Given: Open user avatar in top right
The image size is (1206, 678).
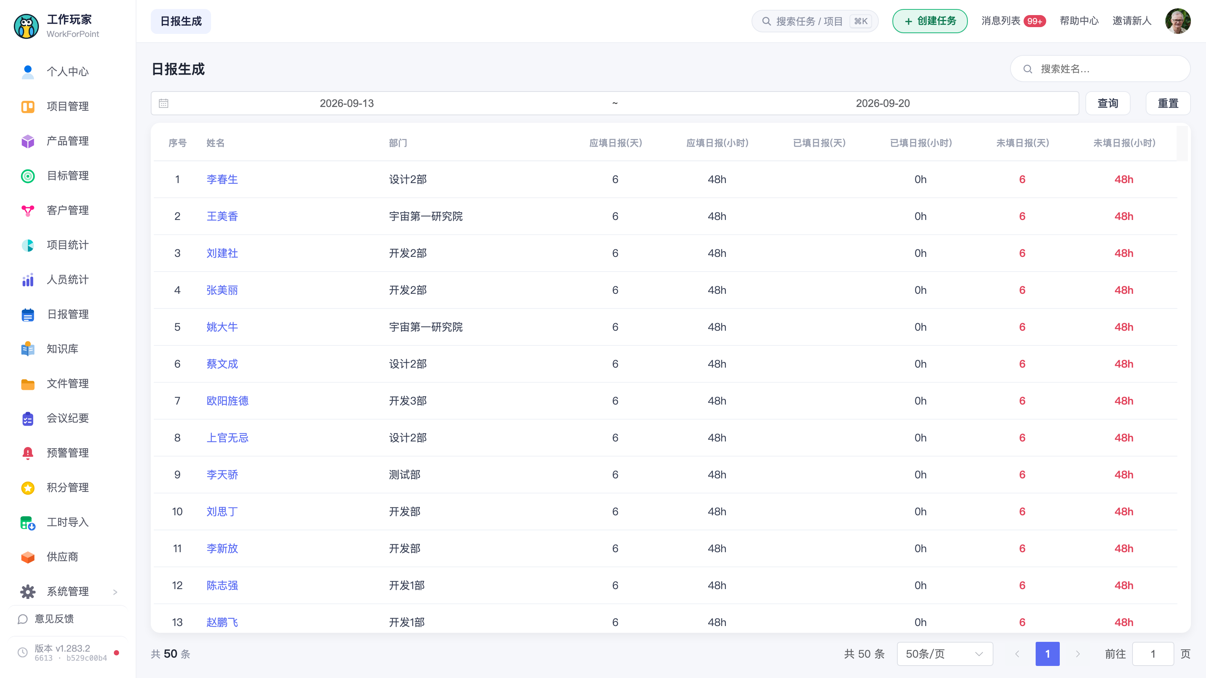Looking at the screenshot, I should 1177,21.
